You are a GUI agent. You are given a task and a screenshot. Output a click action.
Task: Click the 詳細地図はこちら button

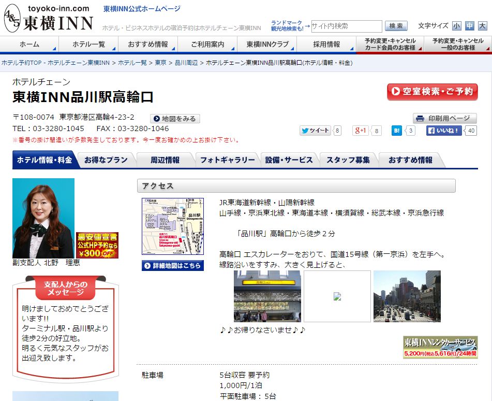tap(173, 266)
